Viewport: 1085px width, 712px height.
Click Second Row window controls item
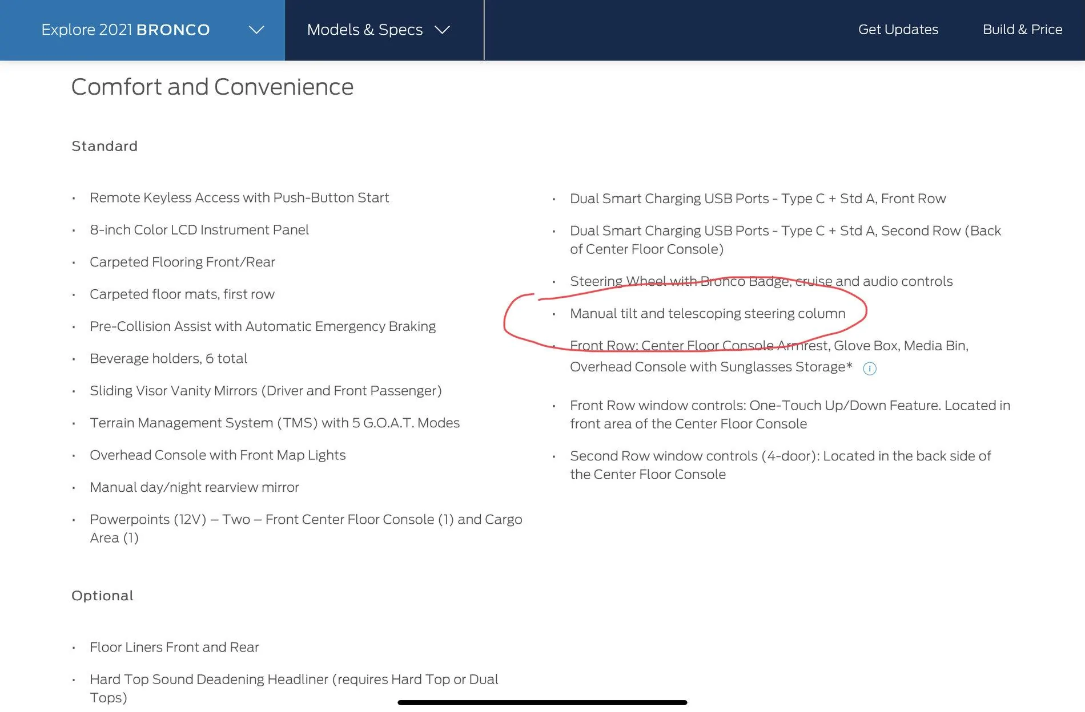point(781,465)
